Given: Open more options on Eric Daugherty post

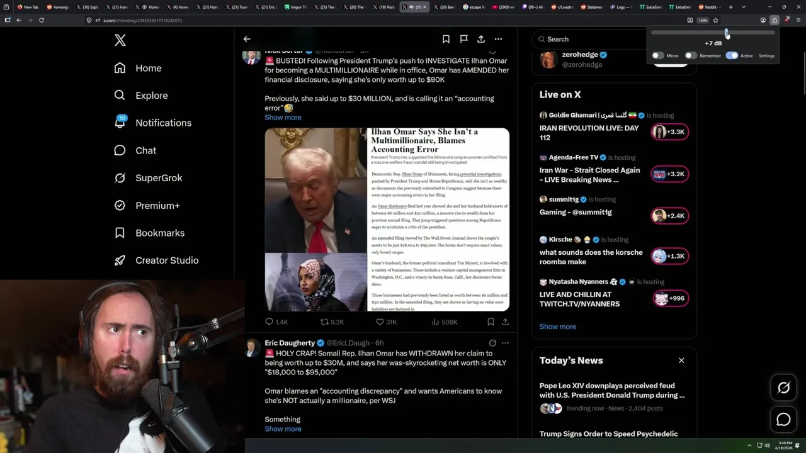Looking at the screenshot, I should tap(505, 343).
